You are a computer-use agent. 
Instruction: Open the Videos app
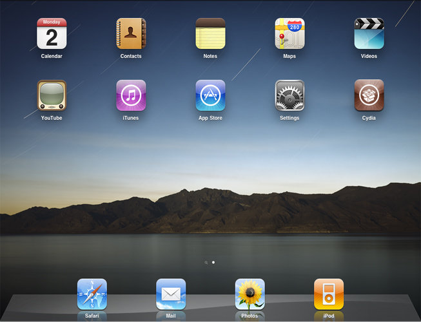pyautogui.click(x=369, y=33)
